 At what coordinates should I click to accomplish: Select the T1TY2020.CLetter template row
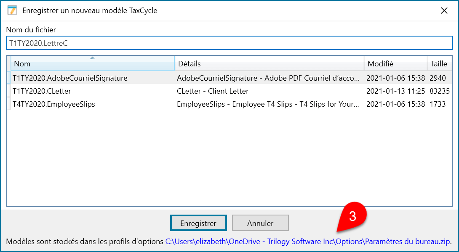point(229,91)
